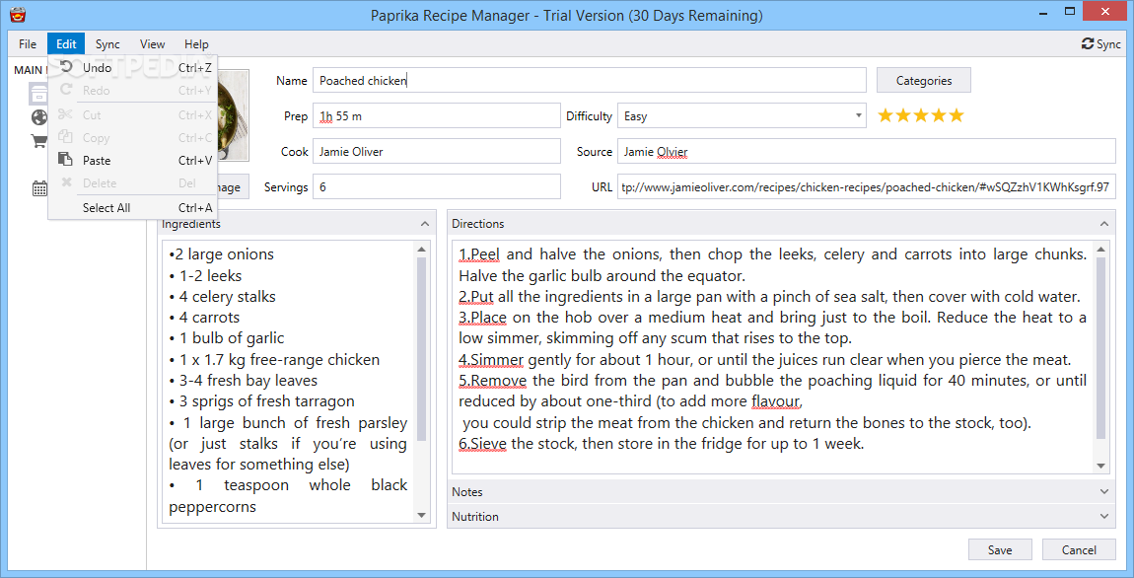Click direction step '2.Put all the ingredients'
Screen dimensions: 1134x578
click(769, 297)
